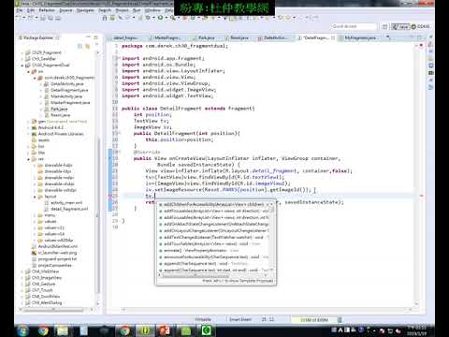Collapse the res folder node

[29, 159]
